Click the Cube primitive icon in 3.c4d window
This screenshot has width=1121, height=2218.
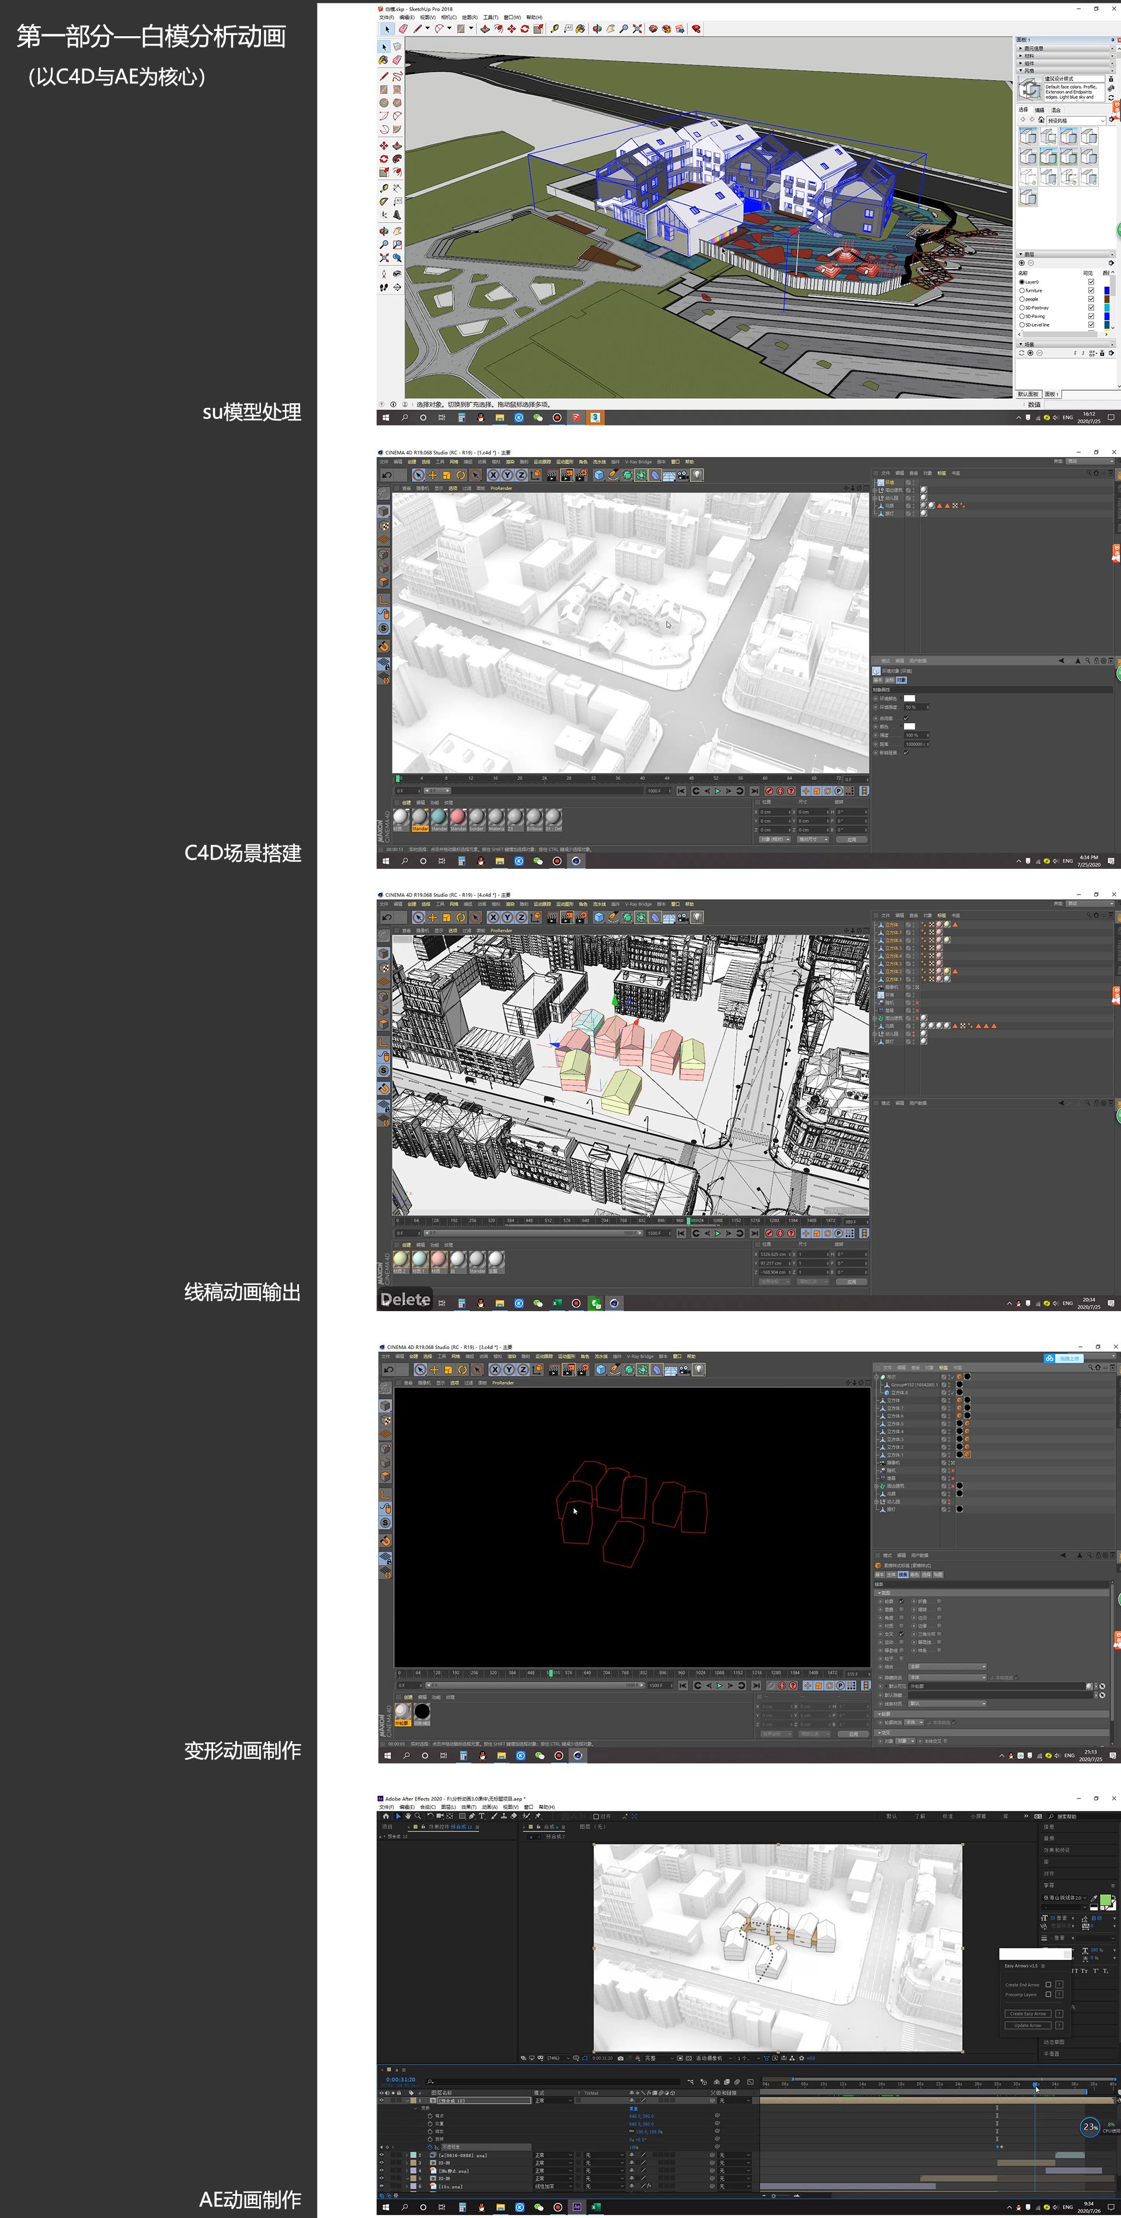pyautogui.click(x=601, y=1369)
